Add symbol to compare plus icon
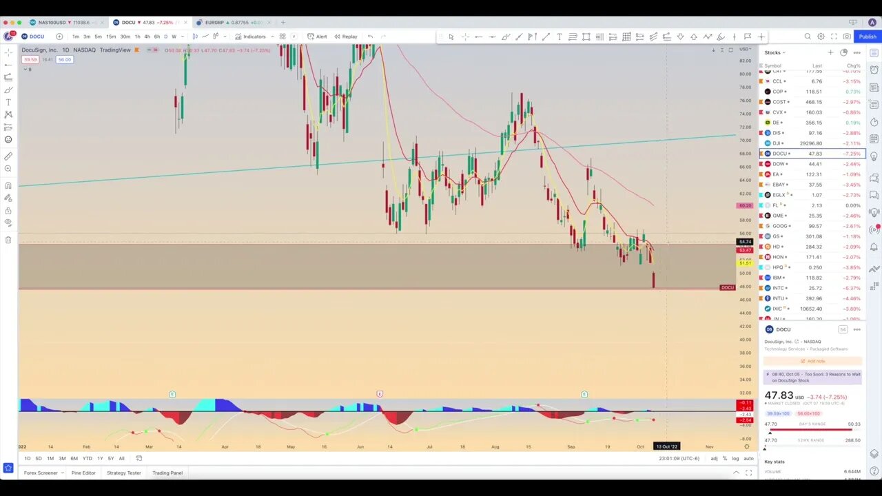Screen dimensions: 882x496 (59, 37)
